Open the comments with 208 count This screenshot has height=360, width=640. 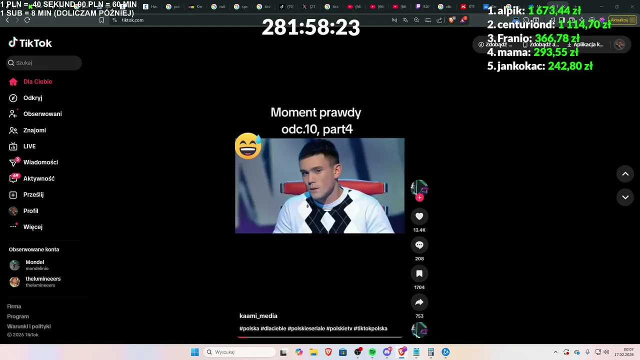point(419,245)
